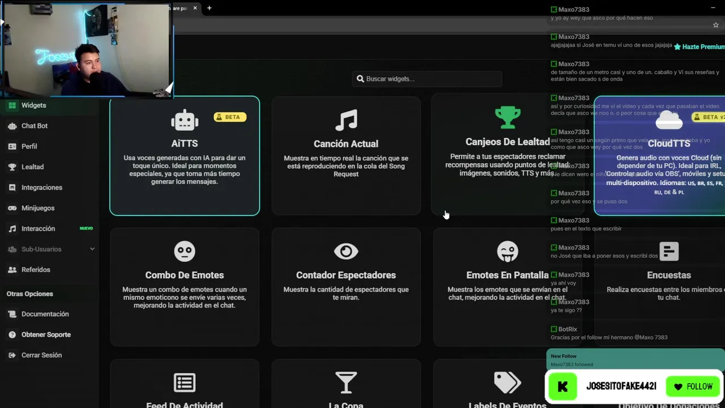Click the Canción Actual music icon
This screenshot has width=725, height=408.
[346, 120]
